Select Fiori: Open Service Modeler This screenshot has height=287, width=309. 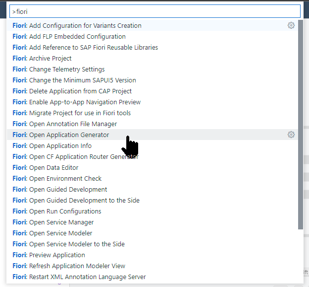pyautogui.click(x=153, y=233)
